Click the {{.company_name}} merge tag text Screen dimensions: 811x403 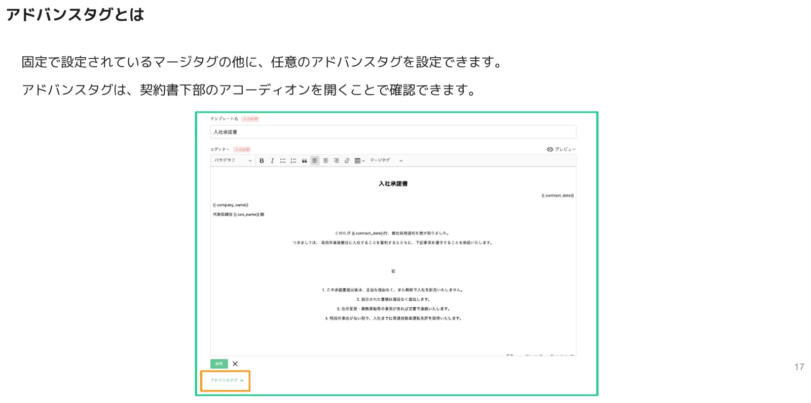point(231,205)
